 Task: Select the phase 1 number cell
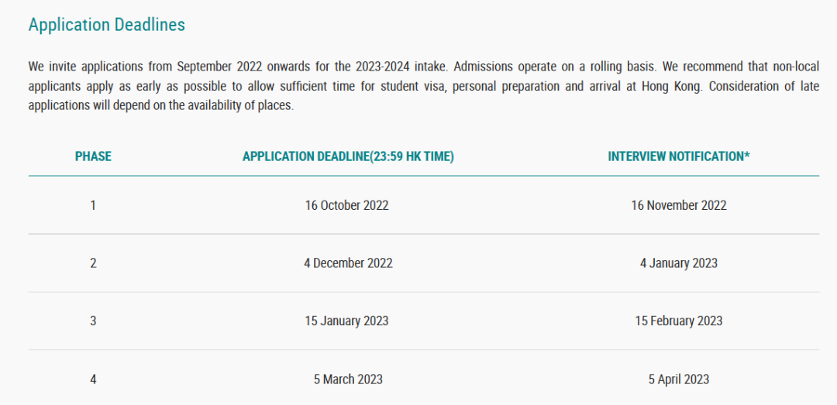coord(93,205)
